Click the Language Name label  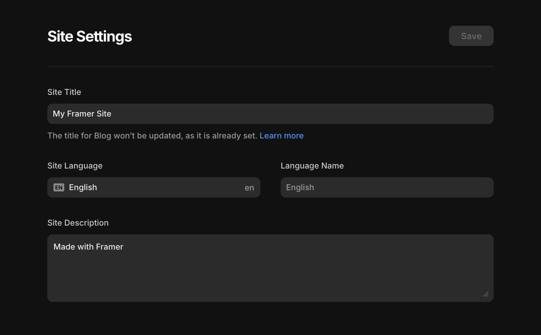312,166
